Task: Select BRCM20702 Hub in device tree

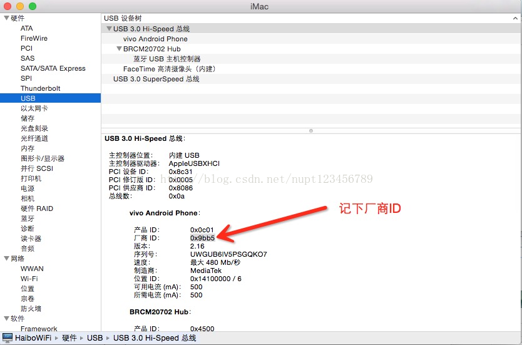Action: (152, 49)
